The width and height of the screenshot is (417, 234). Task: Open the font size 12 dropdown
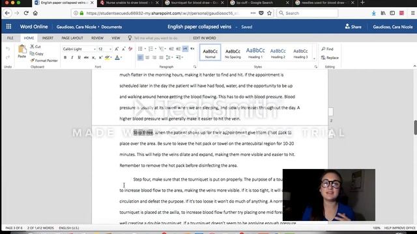[x=110, y=49]
